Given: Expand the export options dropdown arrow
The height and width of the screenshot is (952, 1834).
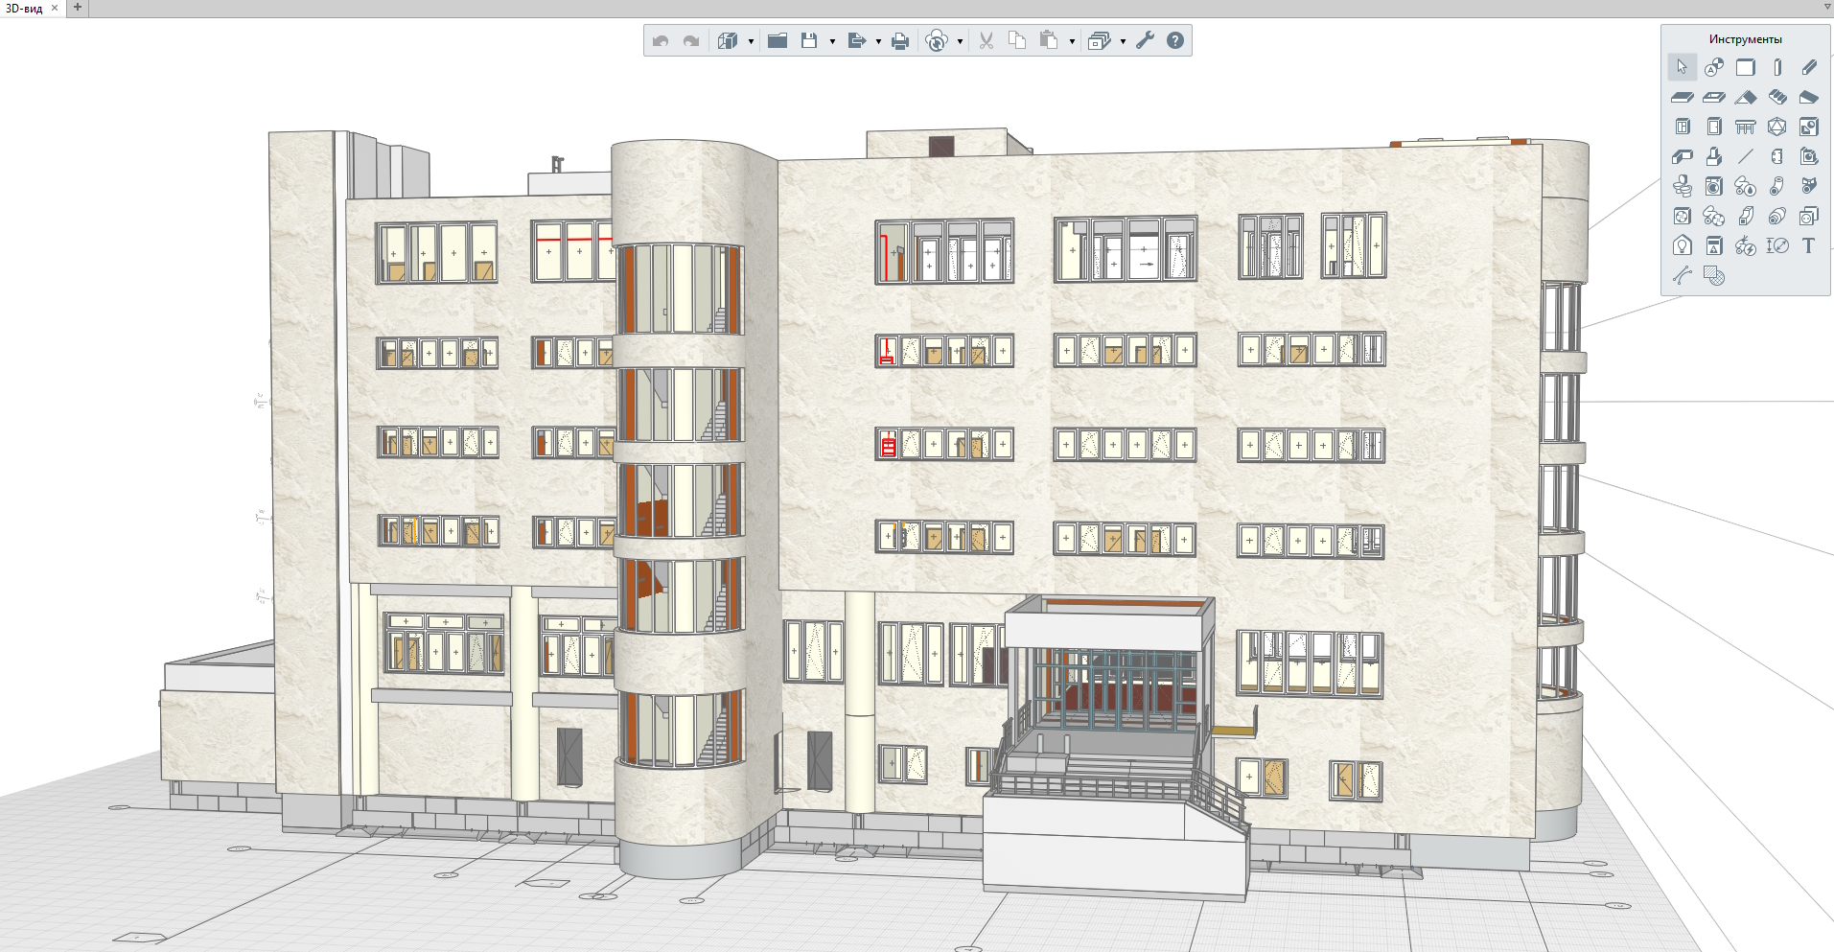Looking at the screenshot, I should [878, 41].
